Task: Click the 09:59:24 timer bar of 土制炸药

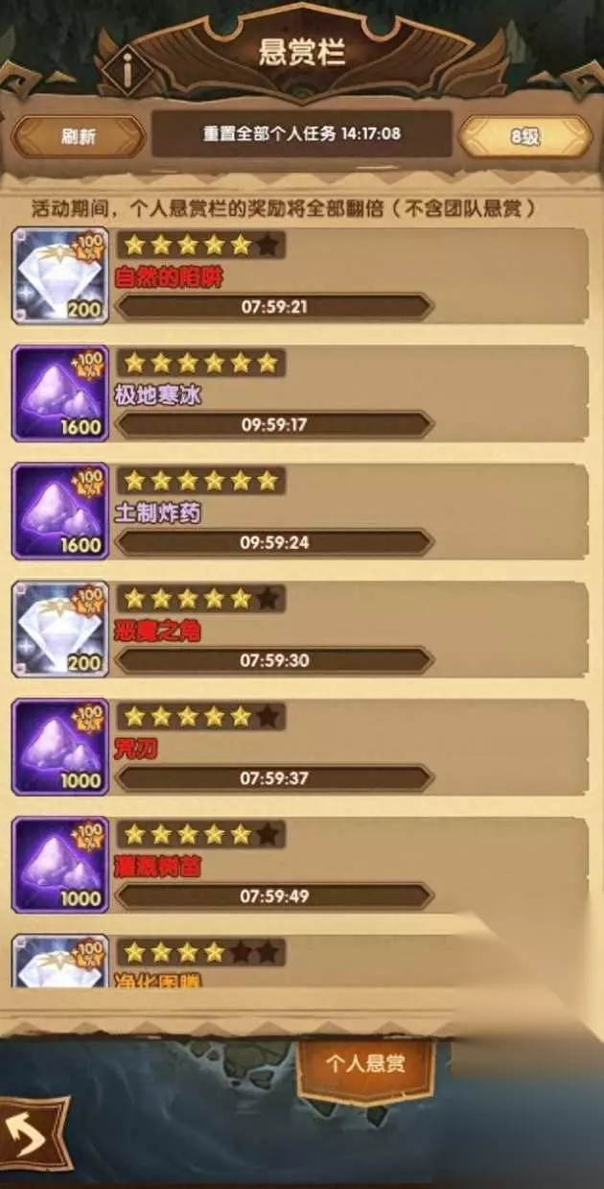Action: point(274,543)
